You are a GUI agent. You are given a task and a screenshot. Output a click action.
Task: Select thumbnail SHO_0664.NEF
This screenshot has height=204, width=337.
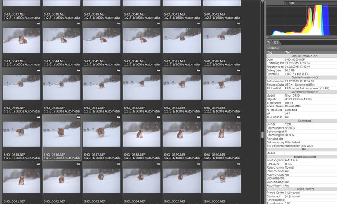pyautogui.click(x=142, y=181)
